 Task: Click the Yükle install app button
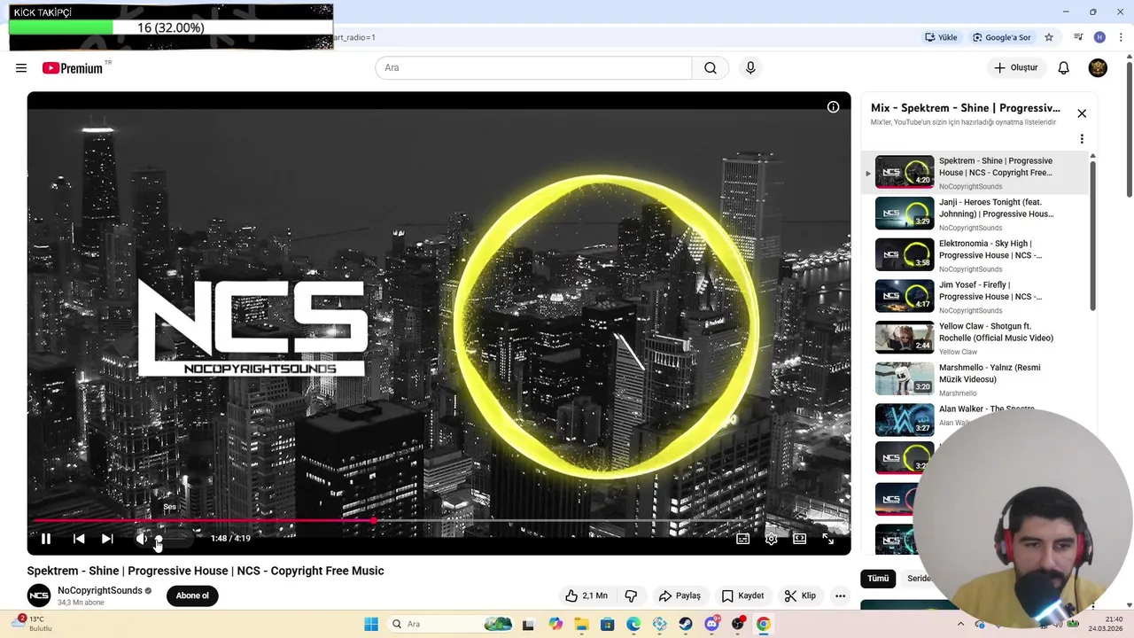pos(941,37)
